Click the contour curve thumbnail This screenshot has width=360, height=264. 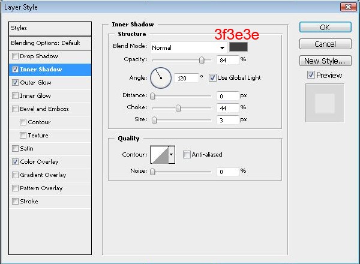(160, 154)
